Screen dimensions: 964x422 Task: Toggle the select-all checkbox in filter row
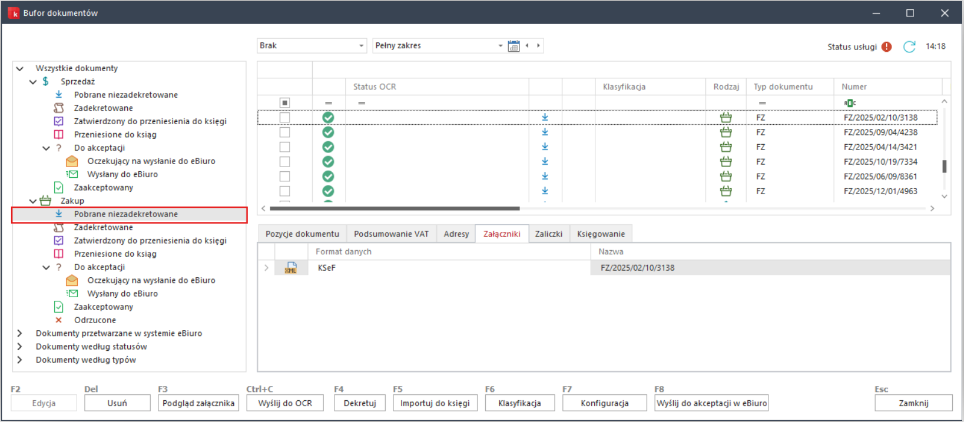pyautogui.click(x=285, y=103)
